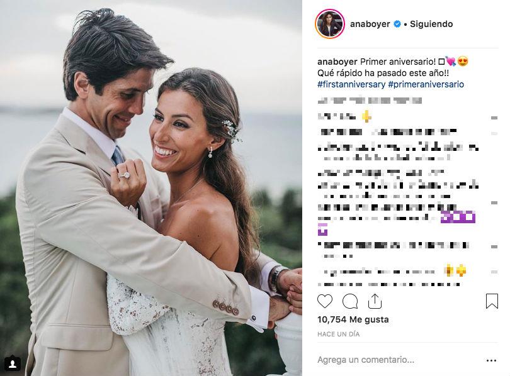Save the post with the bookmark icon
Screen dimensions: 510x376
coord(492,301)
